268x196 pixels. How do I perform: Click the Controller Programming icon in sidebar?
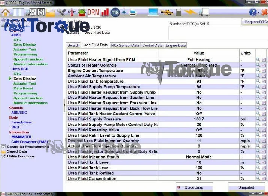pyautogui.click(x=3, y=147)
